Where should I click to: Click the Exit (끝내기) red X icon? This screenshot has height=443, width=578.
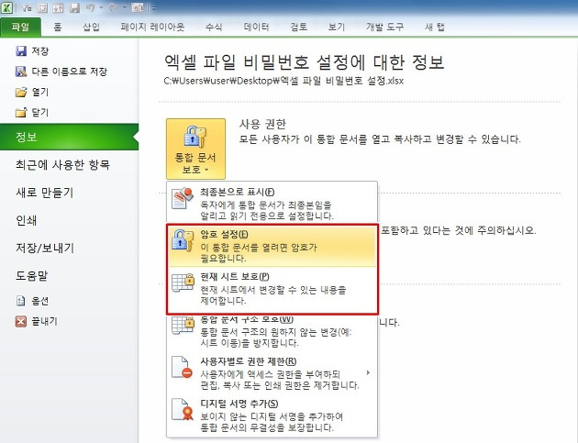21,321
